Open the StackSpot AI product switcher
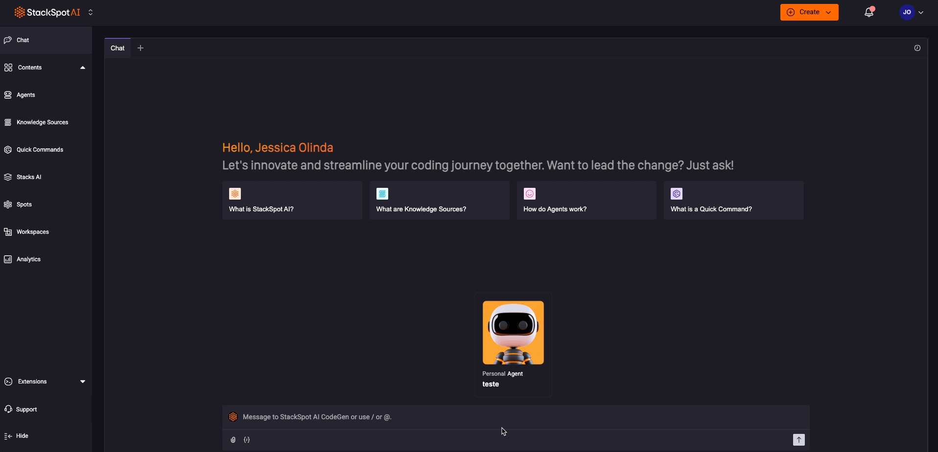 pyautogui.click(x=91, y=12)
